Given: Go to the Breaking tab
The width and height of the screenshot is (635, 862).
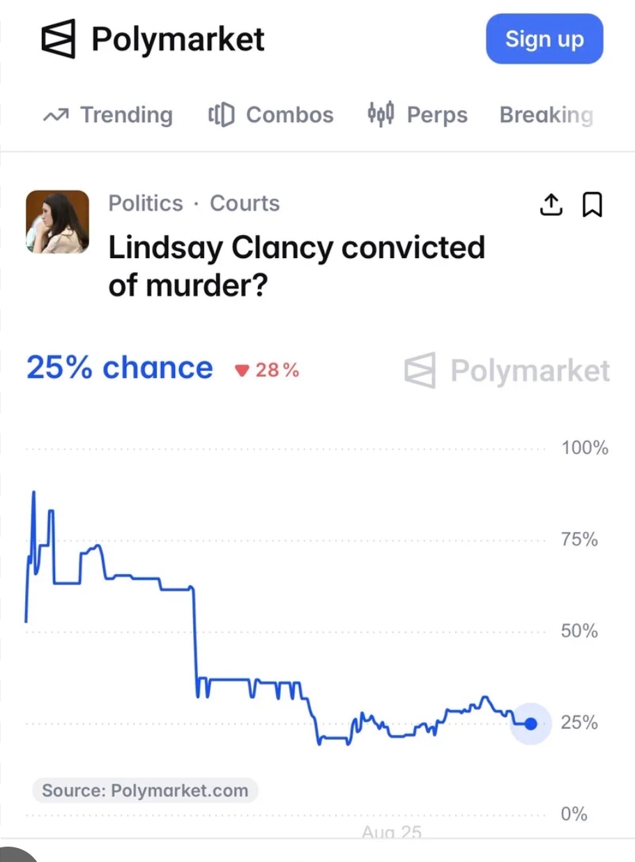Looking at the screenshot, I should [x=546, y=115].
